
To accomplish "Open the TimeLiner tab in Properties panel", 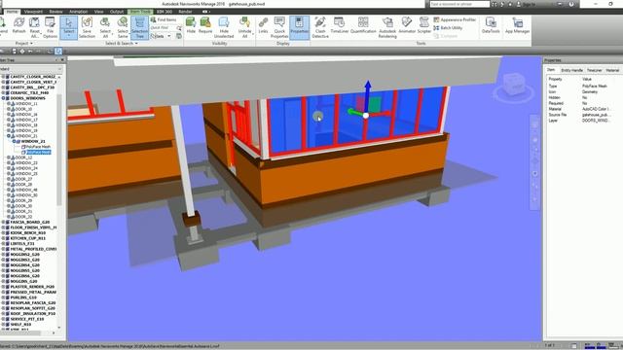I will [x=595, y=70].
